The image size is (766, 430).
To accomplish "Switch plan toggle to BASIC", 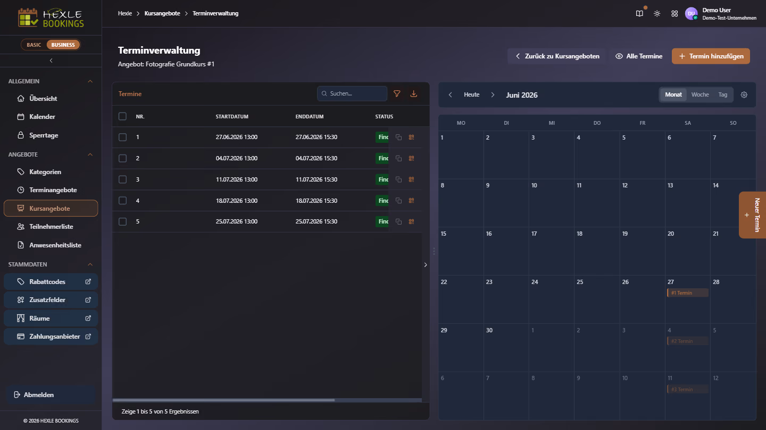I will (x=34, y=45).
